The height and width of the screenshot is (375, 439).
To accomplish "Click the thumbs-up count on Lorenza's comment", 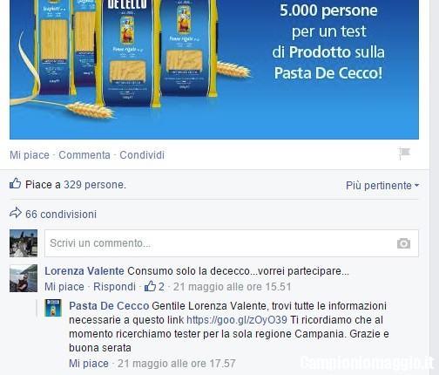I will pos(154,286).
